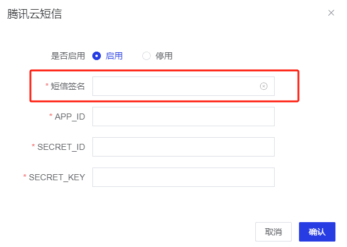Click the 腾讯云短信 dialog title
The height and width of the screenshot is (247, 347).
[x=35, y=14]
